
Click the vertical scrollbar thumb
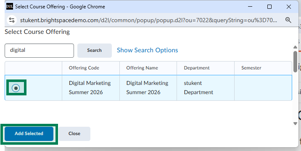(x=295, y=61)
